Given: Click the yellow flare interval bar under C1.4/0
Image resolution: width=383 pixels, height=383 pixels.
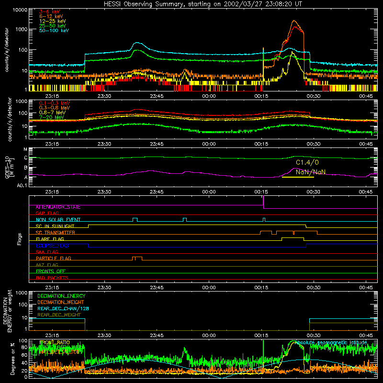Looking at the screenshot, I should point(298,177).
